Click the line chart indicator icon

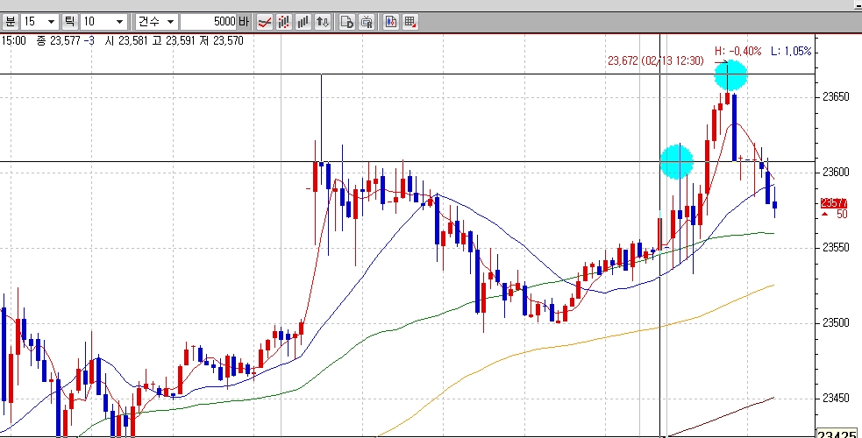click(x=265, y=22)
